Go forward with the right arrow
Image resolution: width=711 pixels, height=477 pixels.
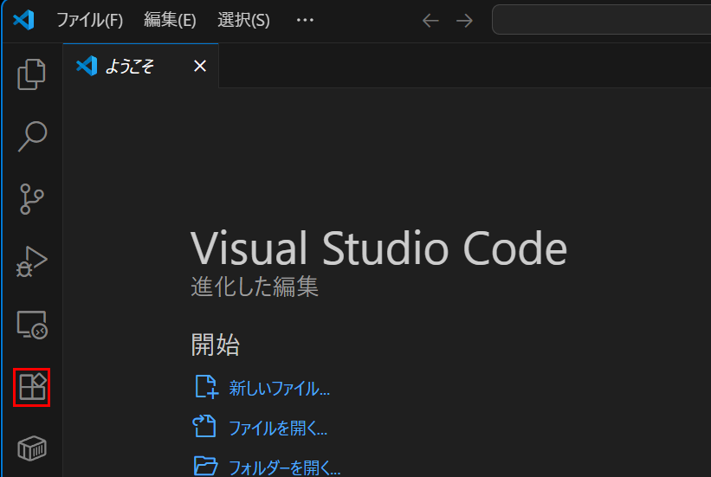point(464,21)
